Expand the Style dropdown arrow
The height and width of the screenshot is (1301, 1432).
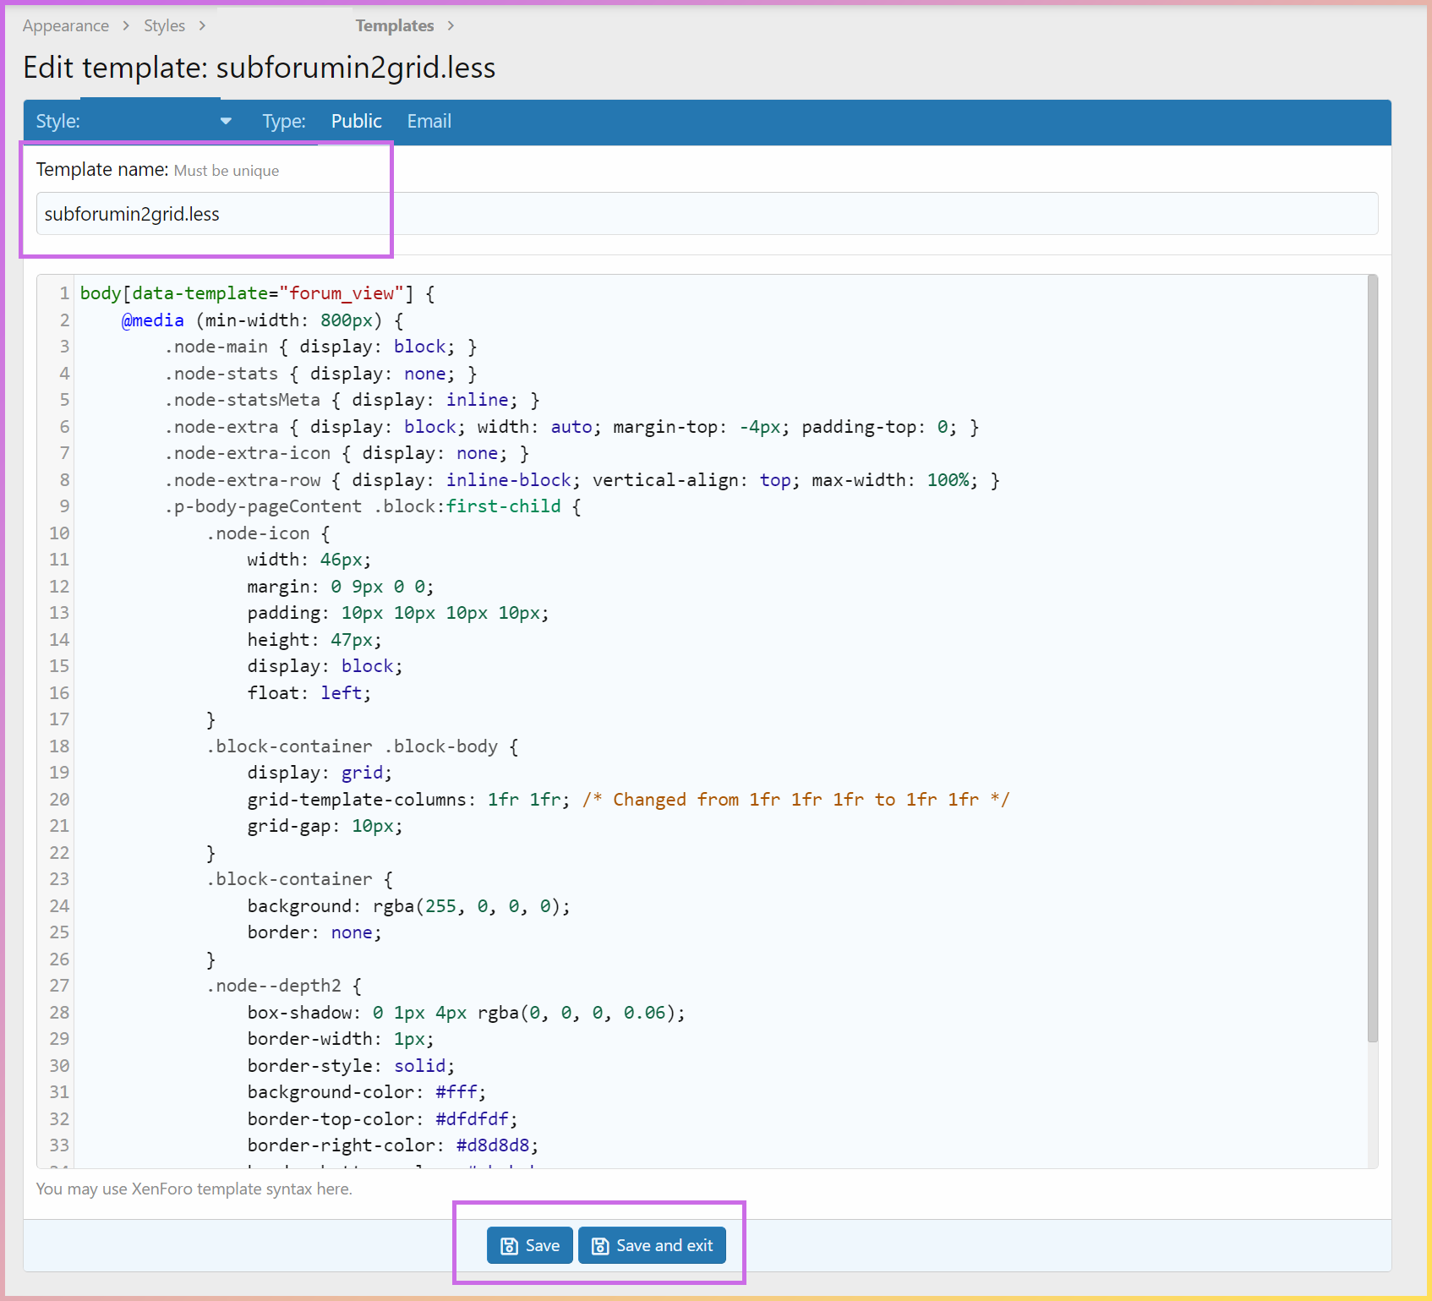(x=226, y=121)
